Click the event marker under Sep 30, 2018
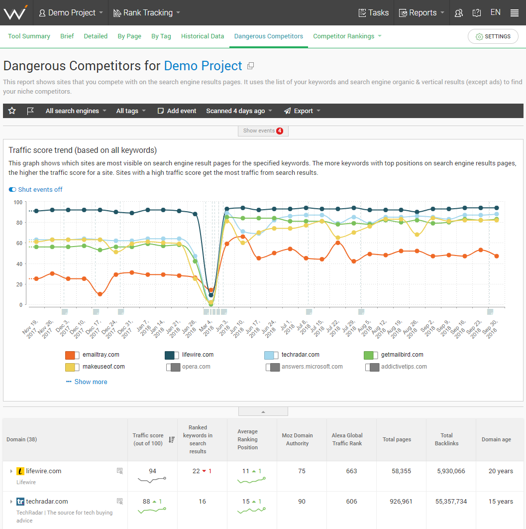 tap(490, 311)
